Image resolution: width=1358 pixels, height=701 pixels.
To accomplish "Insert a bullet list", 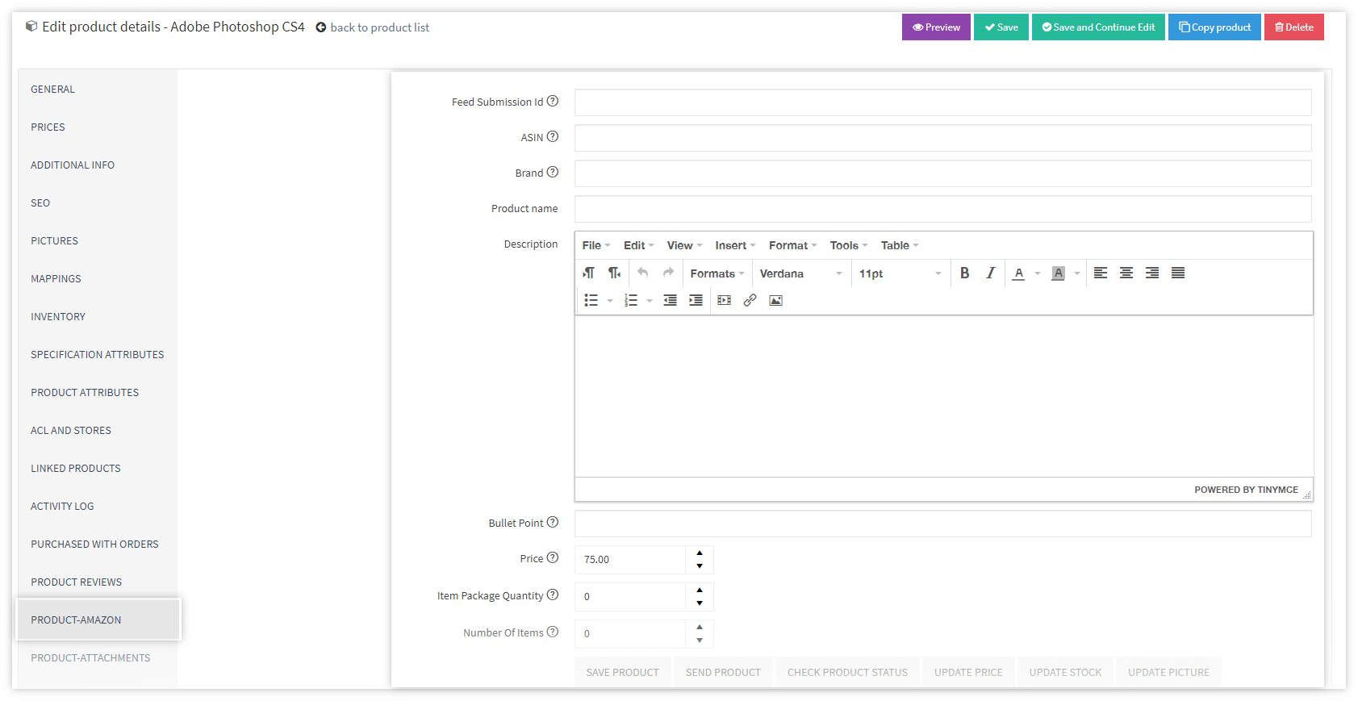I will point(591,300).
